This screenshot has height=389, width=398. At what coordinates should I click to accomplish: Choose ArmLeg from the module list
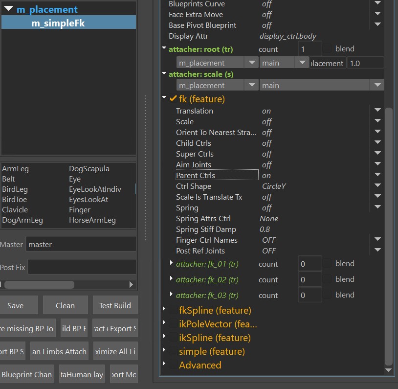point(15,169)
